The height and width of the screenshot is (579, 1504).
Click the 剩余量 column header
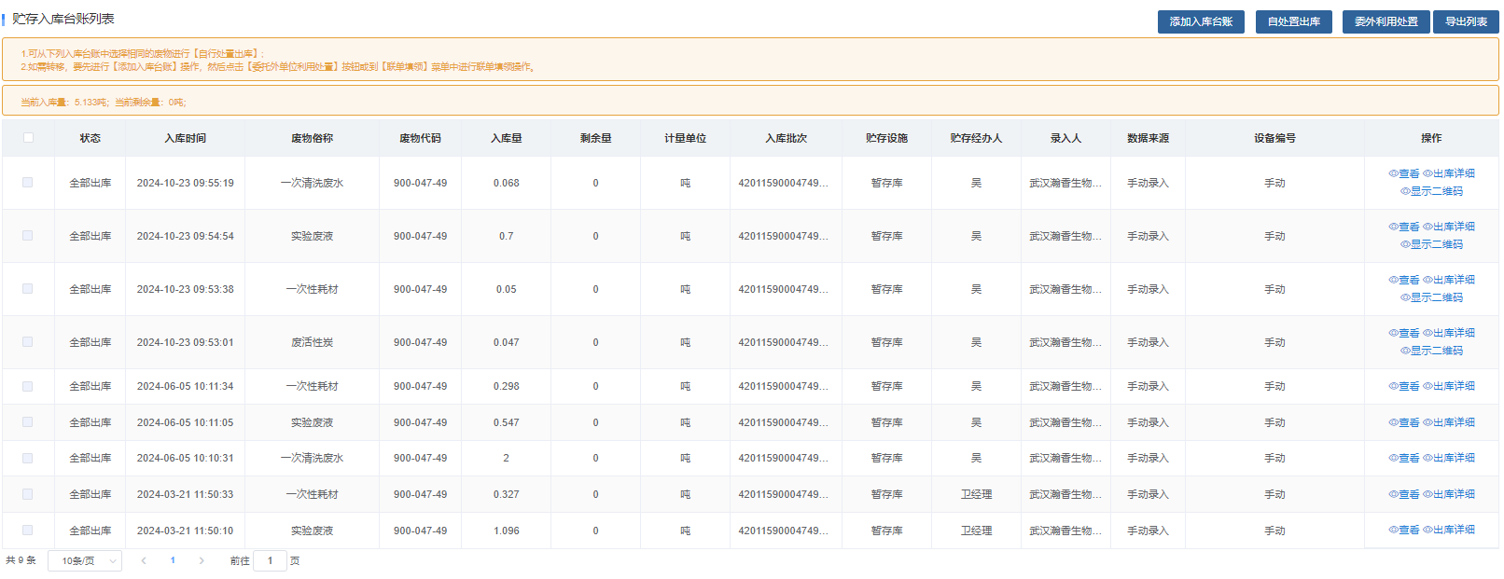pos(595,138)
